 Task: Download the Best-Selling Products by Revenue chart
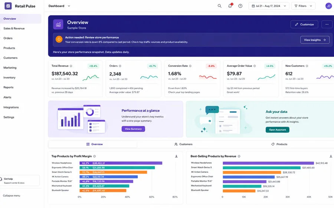point(331,156)
